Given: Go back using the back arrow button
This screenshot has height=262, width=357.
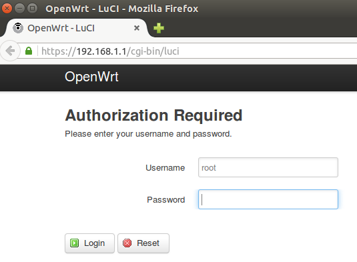Looking at the screenshot, I should click(x=10, y=51).
